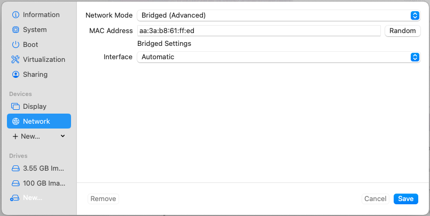Click the Network globe icon
Screen dimensions: 430x216
click(x=16, y=121)
